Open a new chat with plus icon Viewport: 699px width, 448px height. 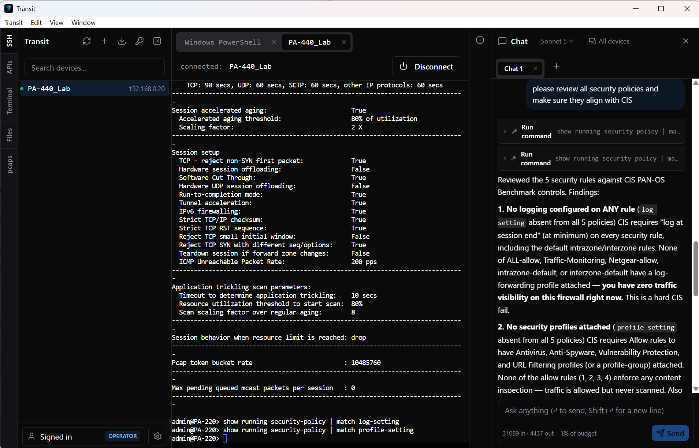[x=557, y=66]
